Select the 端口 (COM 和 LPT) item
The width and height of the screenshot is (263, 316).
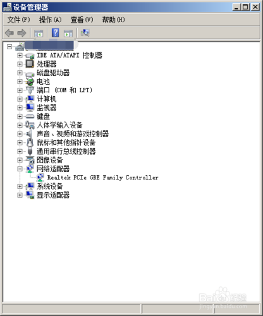click(x=64, y=90)
